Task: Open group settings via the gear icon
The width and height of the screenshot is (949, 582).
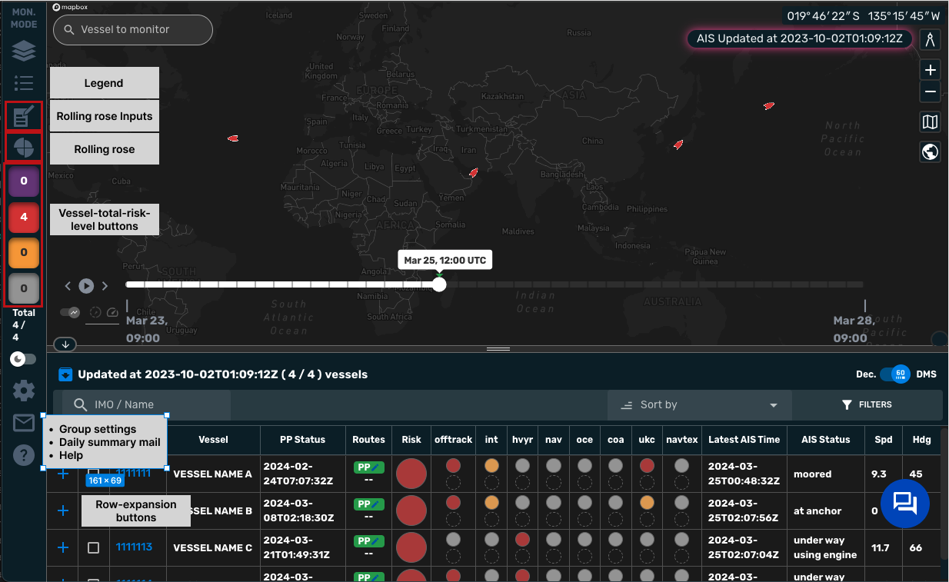Action: pyautogui.click(x=23, y=391)
